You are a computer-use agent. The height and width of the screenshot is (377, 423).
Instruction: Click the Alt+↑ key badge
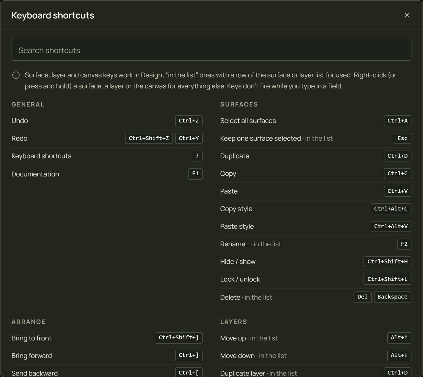(399, 338)
